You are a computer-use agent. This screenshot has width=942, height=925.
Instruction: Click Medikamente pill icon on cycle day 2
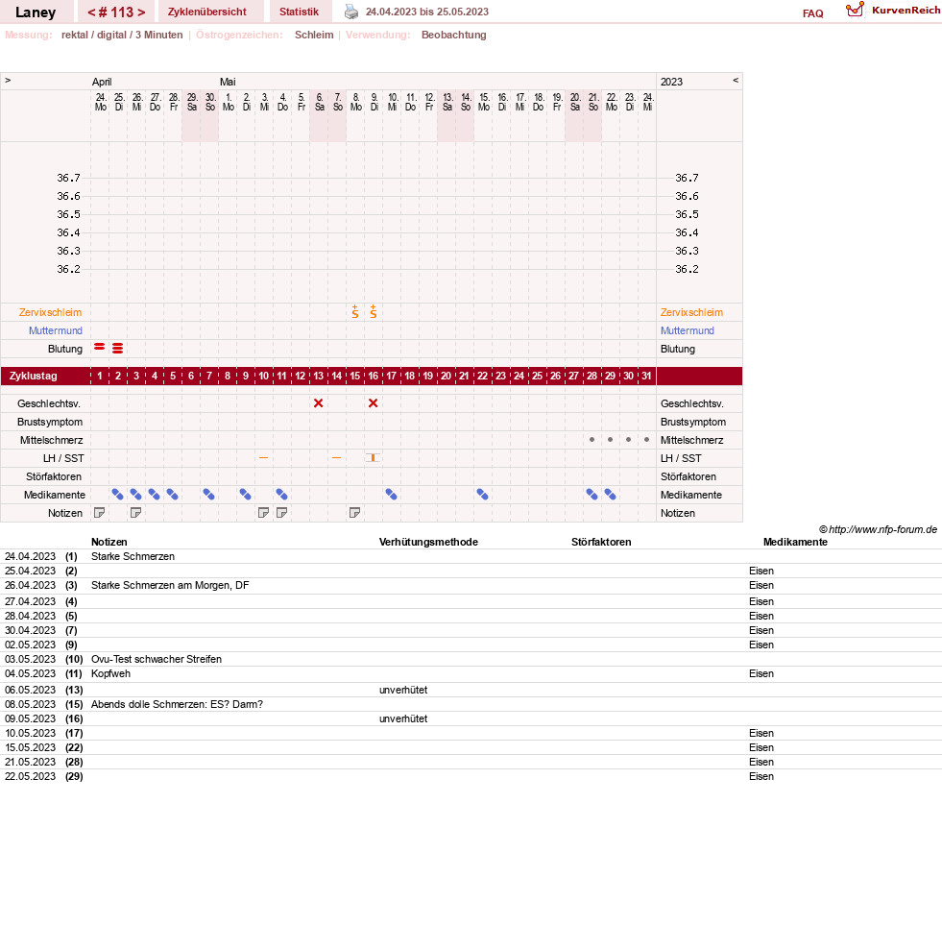(118, 495)
